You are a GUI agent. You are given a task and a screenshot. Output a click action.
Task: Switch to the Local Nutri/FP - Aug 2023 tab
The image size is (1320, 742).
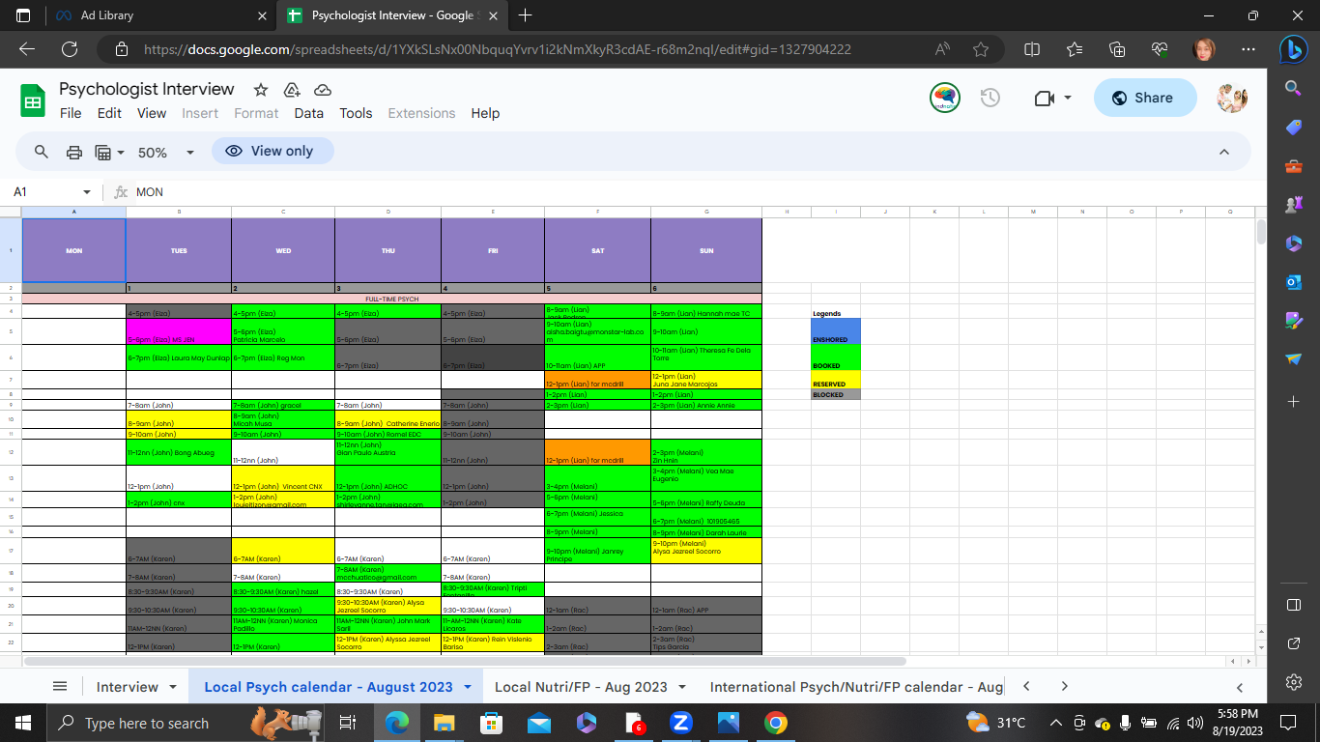click(581, 687)
